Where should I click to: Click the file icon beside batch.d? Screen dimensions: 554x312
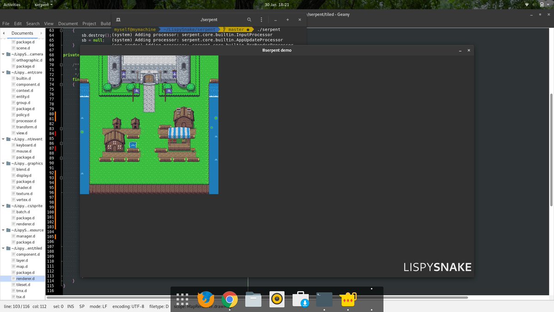coord(12,212)
